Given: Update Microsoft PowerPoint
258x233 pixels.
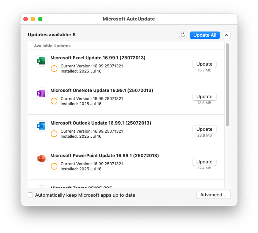Looking at the screenshot, I should pyautogui.click(x=204, y=162).
